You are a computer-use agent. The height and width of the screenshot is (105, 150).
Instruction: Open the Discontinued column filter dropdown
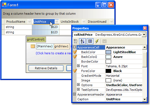coord(111,22)
